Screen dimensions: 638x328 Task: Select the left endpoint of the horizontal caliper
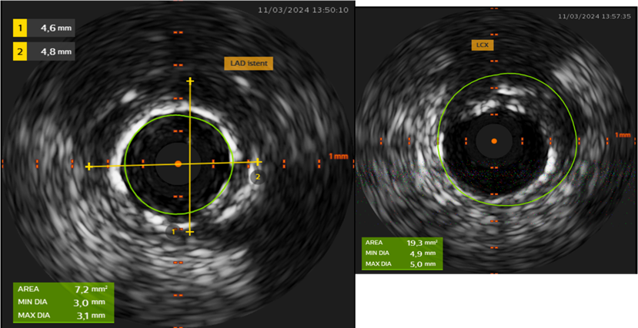[x=89, y=166]
